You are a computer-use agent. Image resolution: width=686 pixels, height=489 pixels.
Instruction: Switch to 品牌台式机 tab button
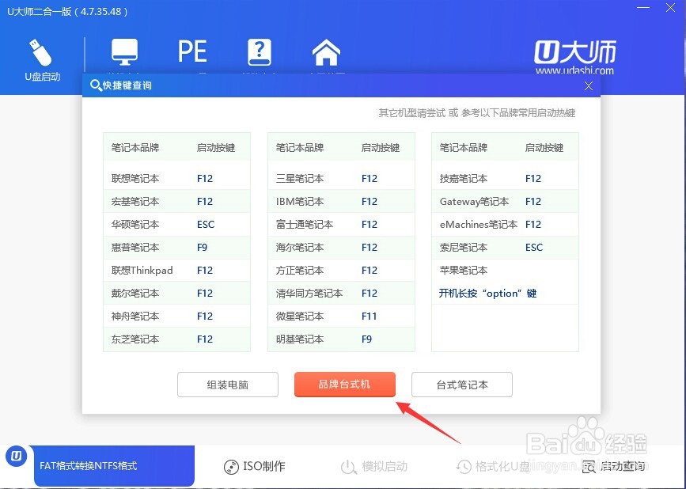coord(345,385)
